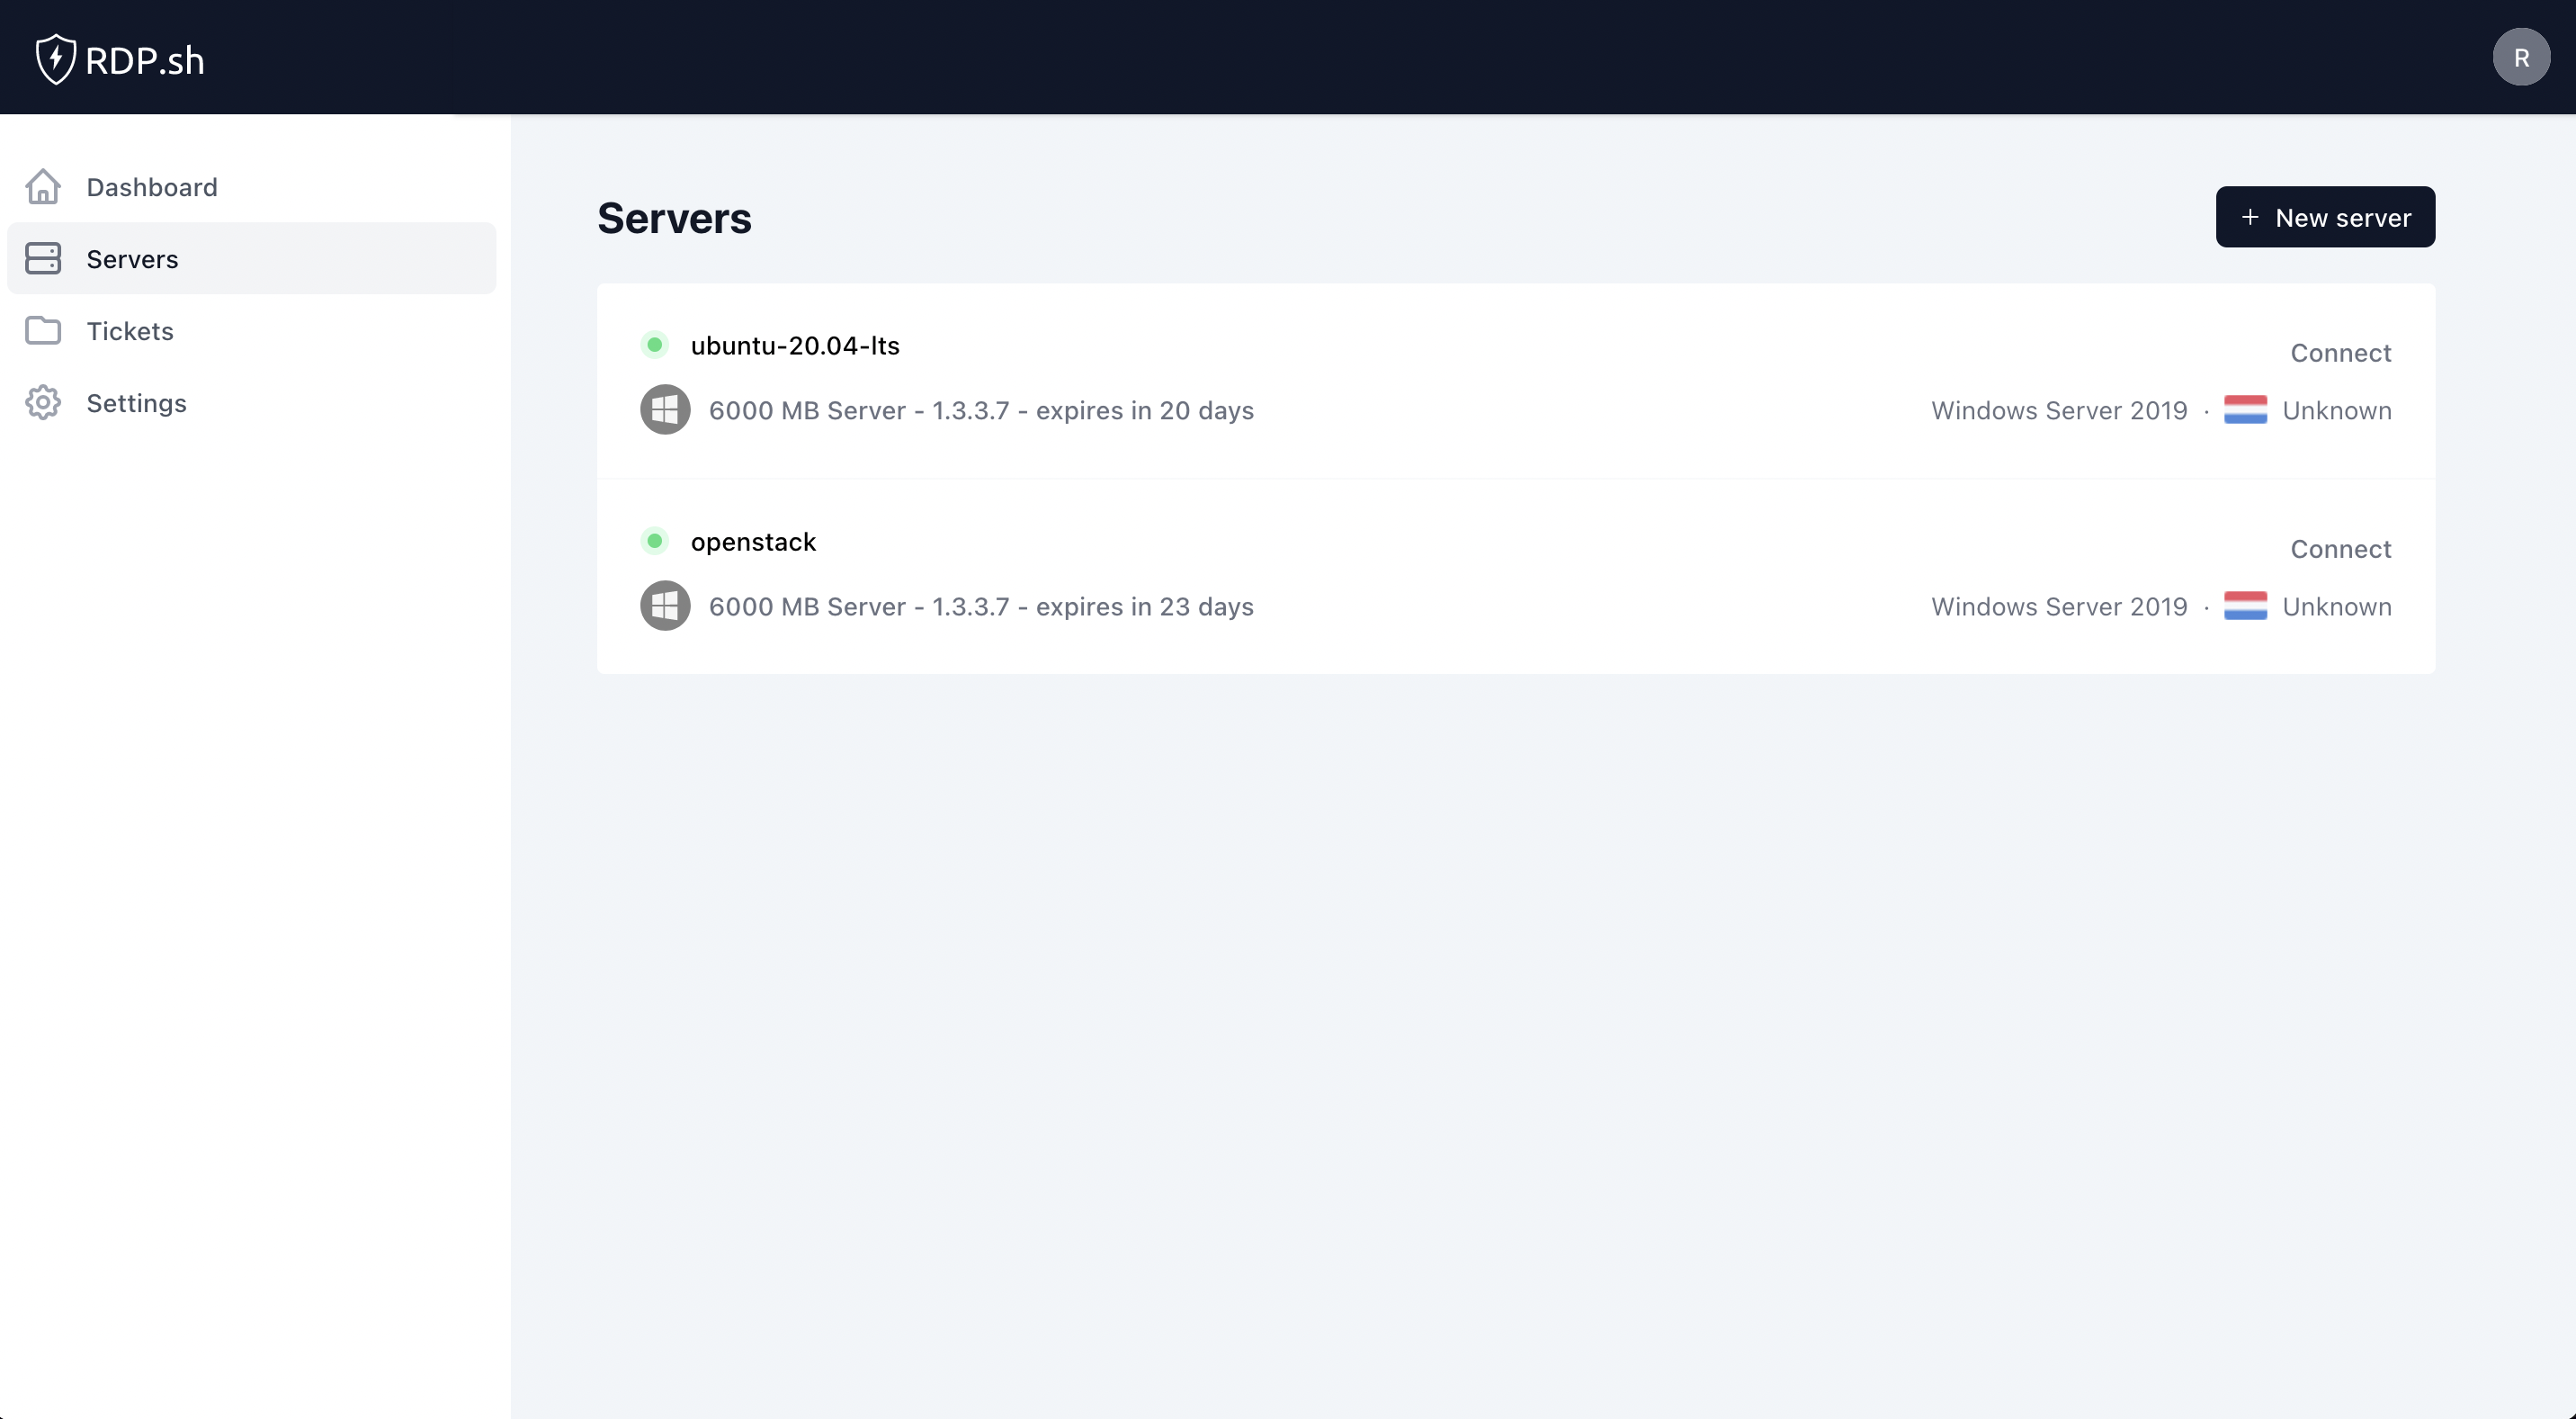Screen dimensions: 2576x1419
Task: Click the Dashboard home icon
Action: [x=43, y=187]
